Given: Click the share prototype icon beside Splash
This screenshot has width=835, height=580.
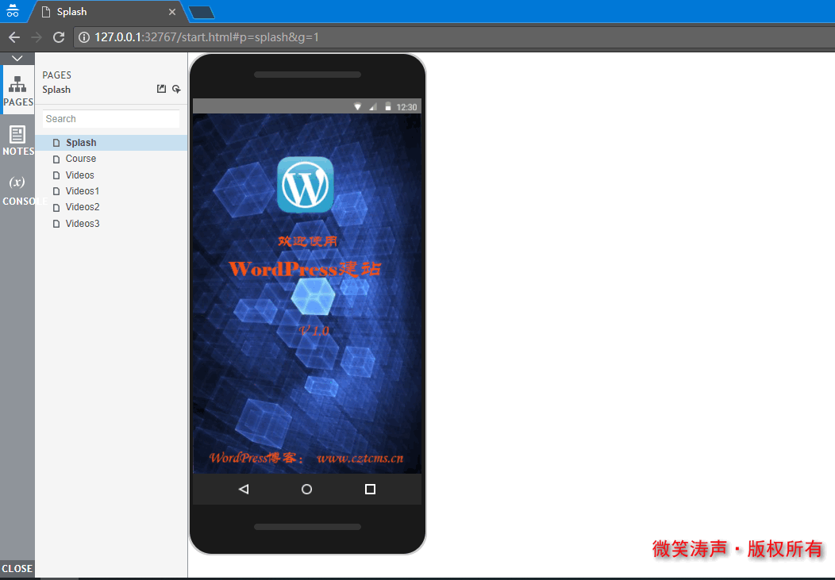Looking at the screenshot, I should (x=161, y=89).
